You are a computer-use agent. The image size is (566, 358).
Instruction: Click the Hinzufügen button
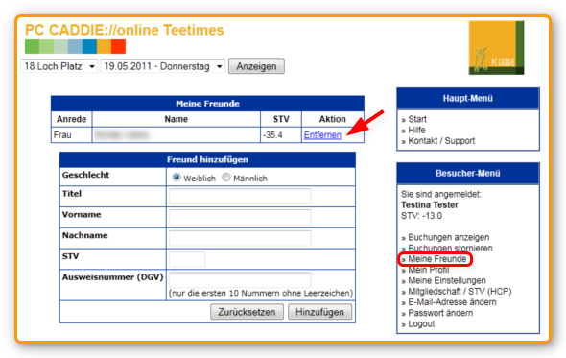(x=319, y=312)
